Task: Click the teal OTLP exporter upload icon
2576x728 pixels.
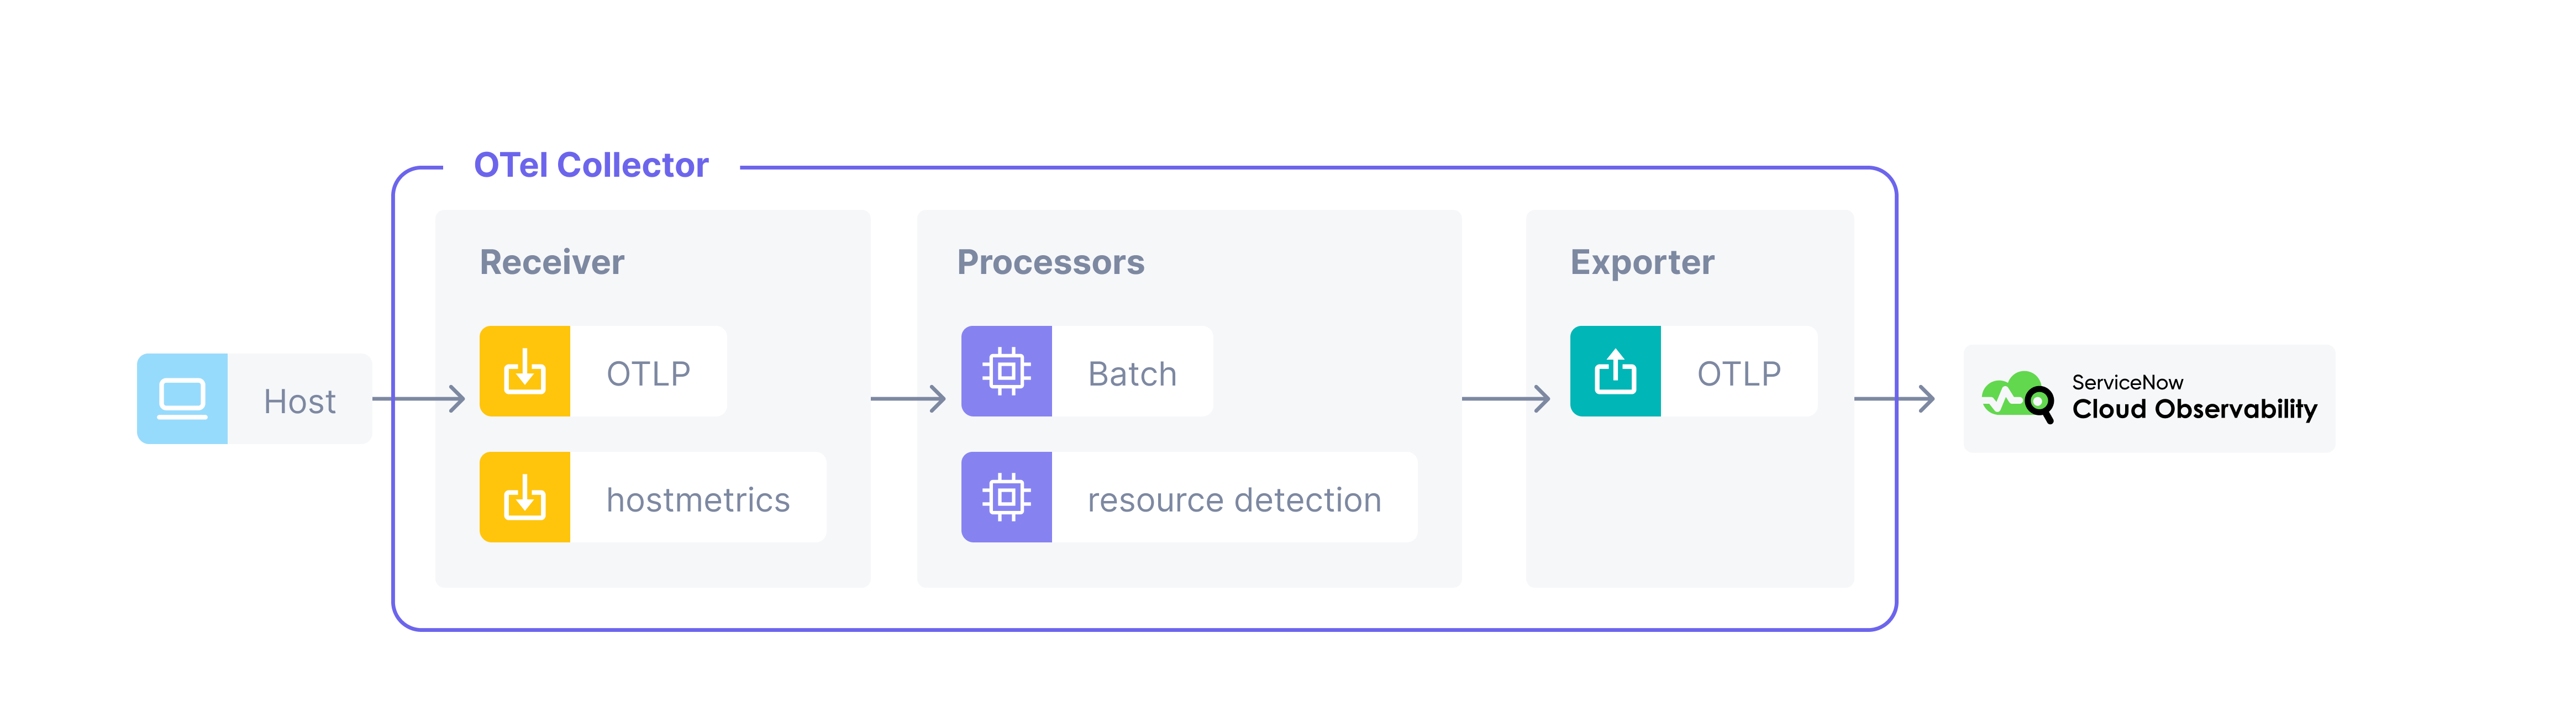Action: (1616, 371)
